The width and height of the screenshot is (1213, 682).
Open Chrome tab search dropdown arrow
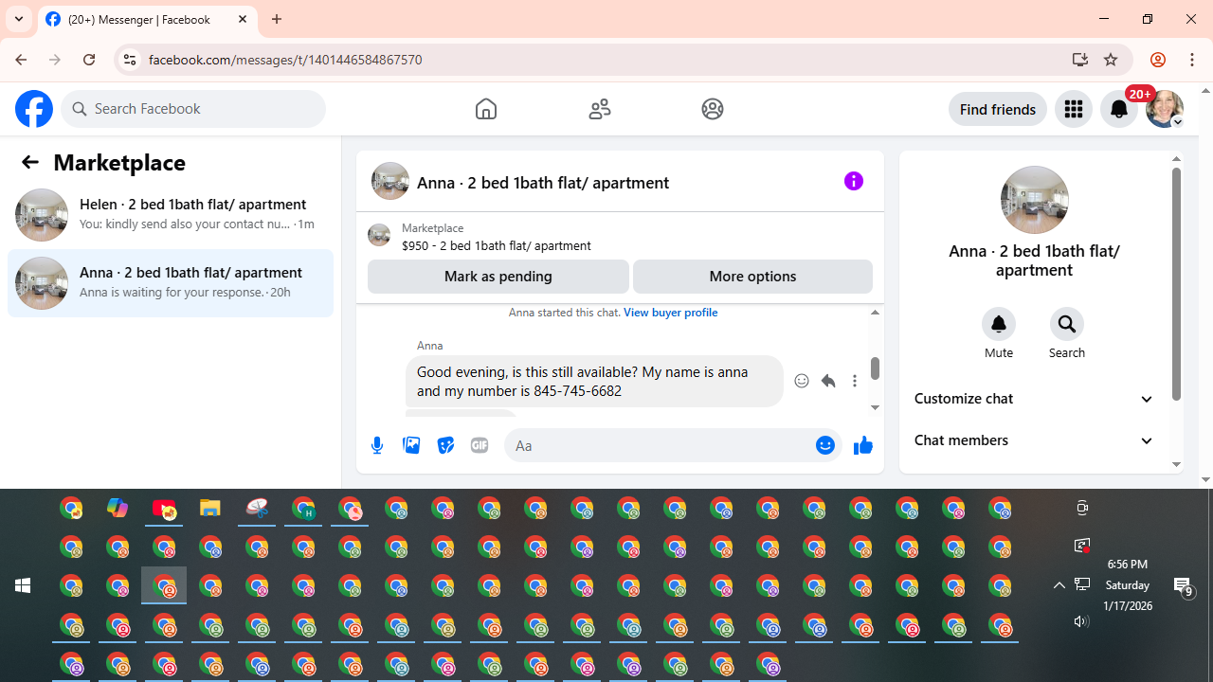pos(19,19)
